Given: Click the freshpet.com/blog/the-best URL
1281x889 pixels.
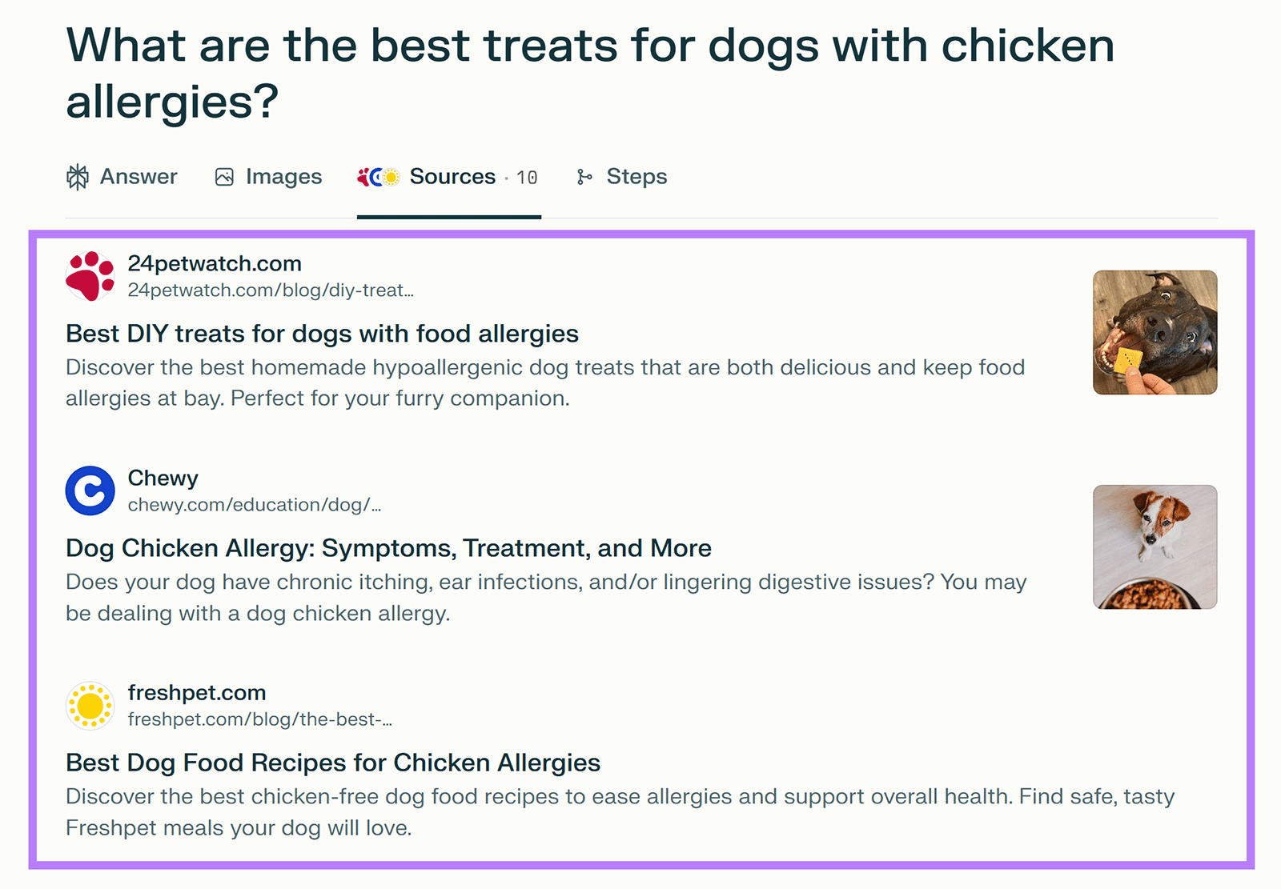Looking at the screenshot, I should tap(260, 719).
